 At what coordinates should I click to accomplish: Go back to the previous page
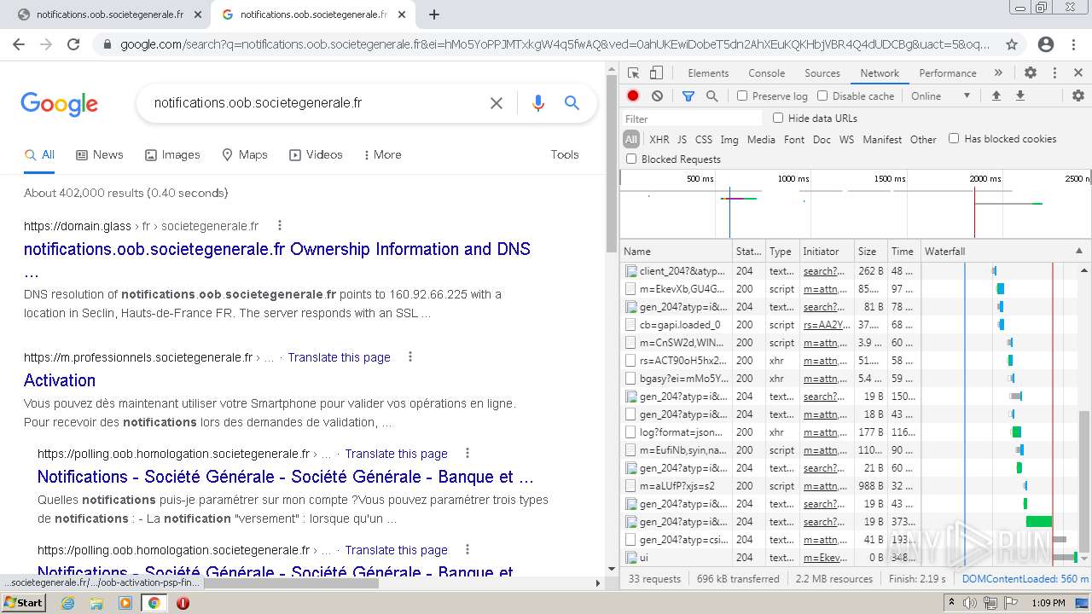19,44
